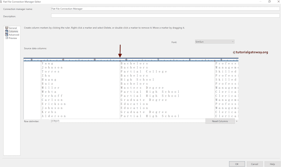The image size is (281, 167).
Task: Click the Advanced page icon
Action: (7, 35)
